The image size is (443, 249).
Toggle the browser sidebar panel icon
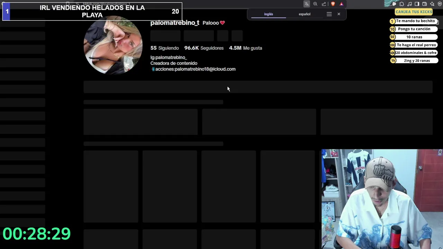(x=417, y=4)
